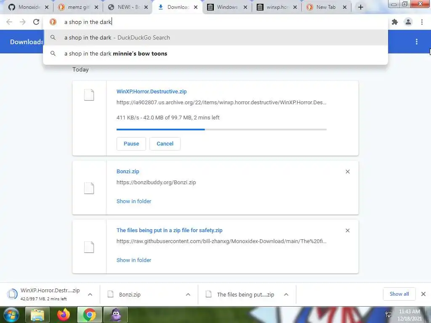The image size is (431, 323).
Task: Close the Monoxide GitHub tab
Action: 47,7
